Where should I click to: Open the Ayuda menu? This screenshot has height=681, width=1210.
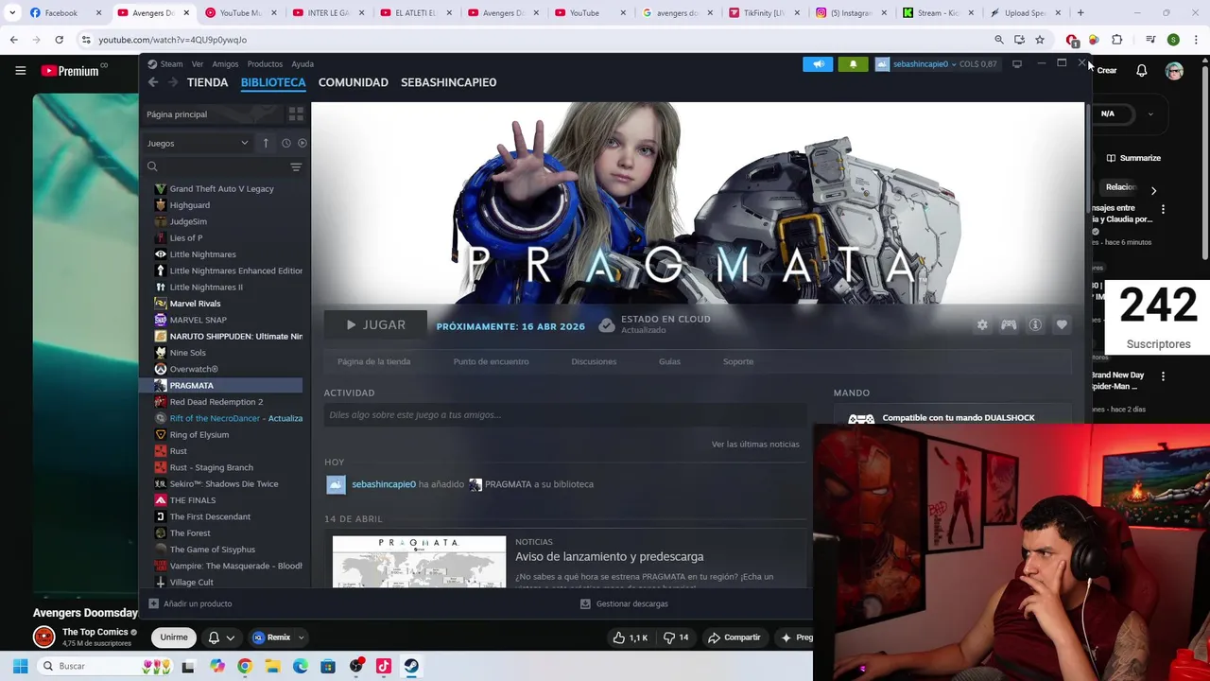(x=302, y=64)
